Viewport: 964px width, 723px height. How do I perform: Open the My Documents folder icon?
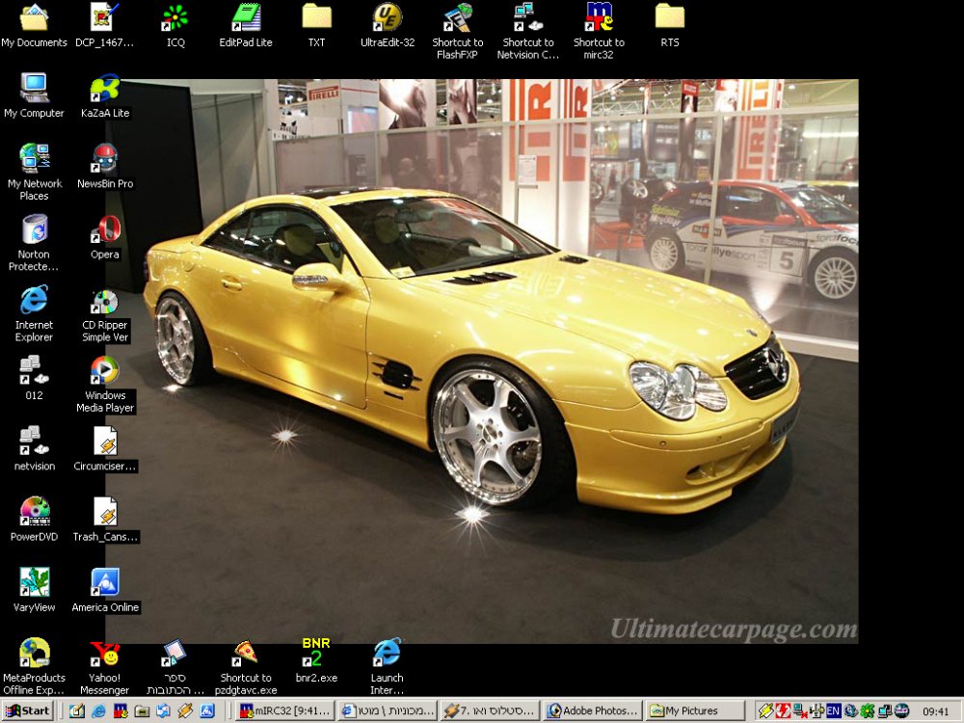pos(34,26)
